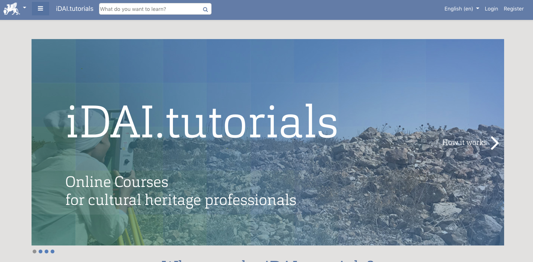Select the second carousel indicator dot
The height and width of the screenshot is (262, 533).
(x=41, y=251)
